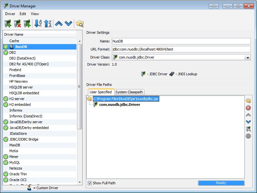This screenshot has height=193, width=257.
Task: Click the Copy Driver toolbar icon
Action: pyautogui.click(x=27, y=23)
